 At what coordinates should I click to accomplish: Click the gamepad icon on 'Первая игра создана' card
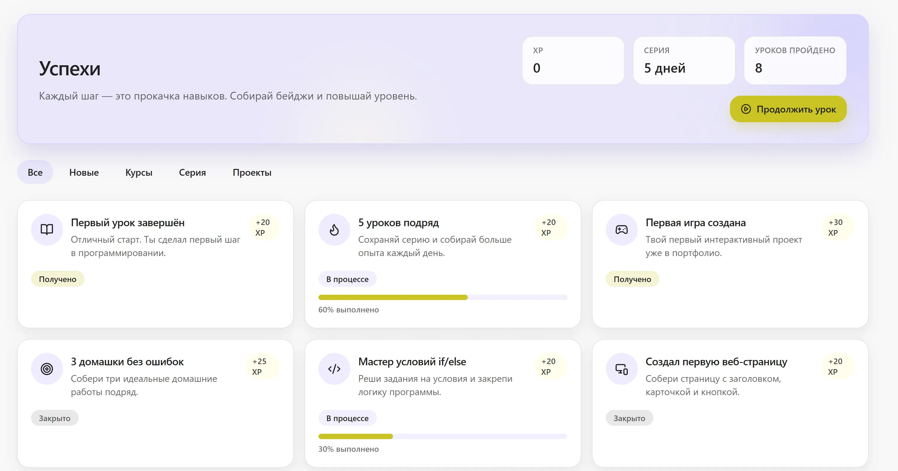click(x=621, y=229)
